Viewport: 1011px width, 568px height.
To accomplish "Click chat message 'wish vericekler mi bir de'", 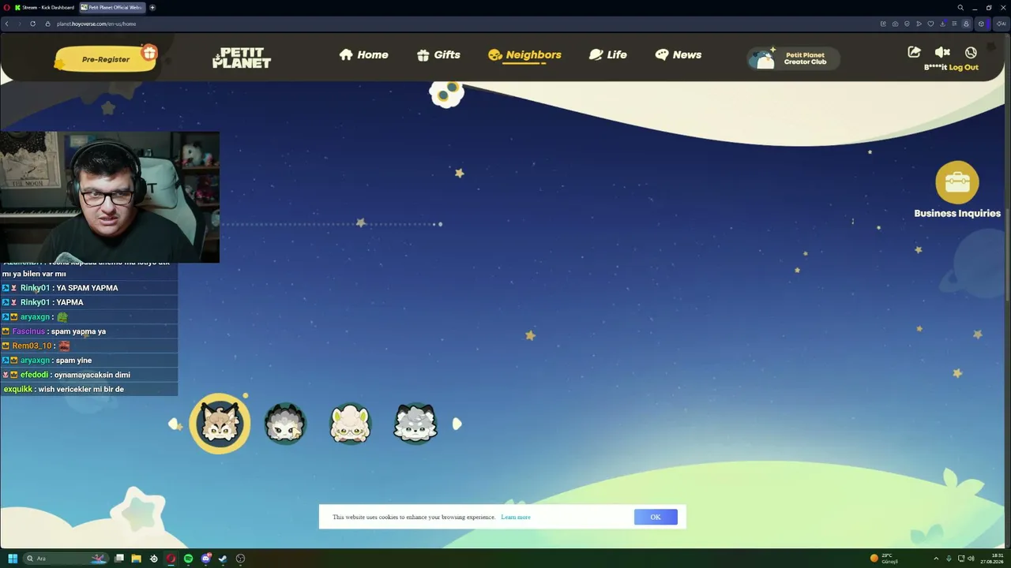I will (81, 389).
